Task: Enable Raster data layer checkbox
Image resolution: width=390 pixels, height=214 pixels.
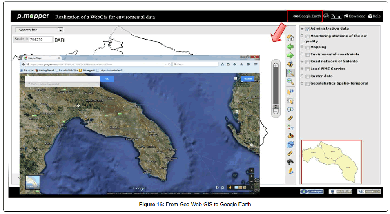Action: click(x=308, y=76)
